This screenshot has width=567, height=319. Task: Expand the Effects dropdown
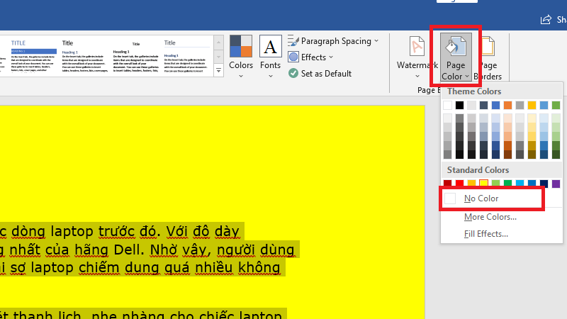(330, 57)
